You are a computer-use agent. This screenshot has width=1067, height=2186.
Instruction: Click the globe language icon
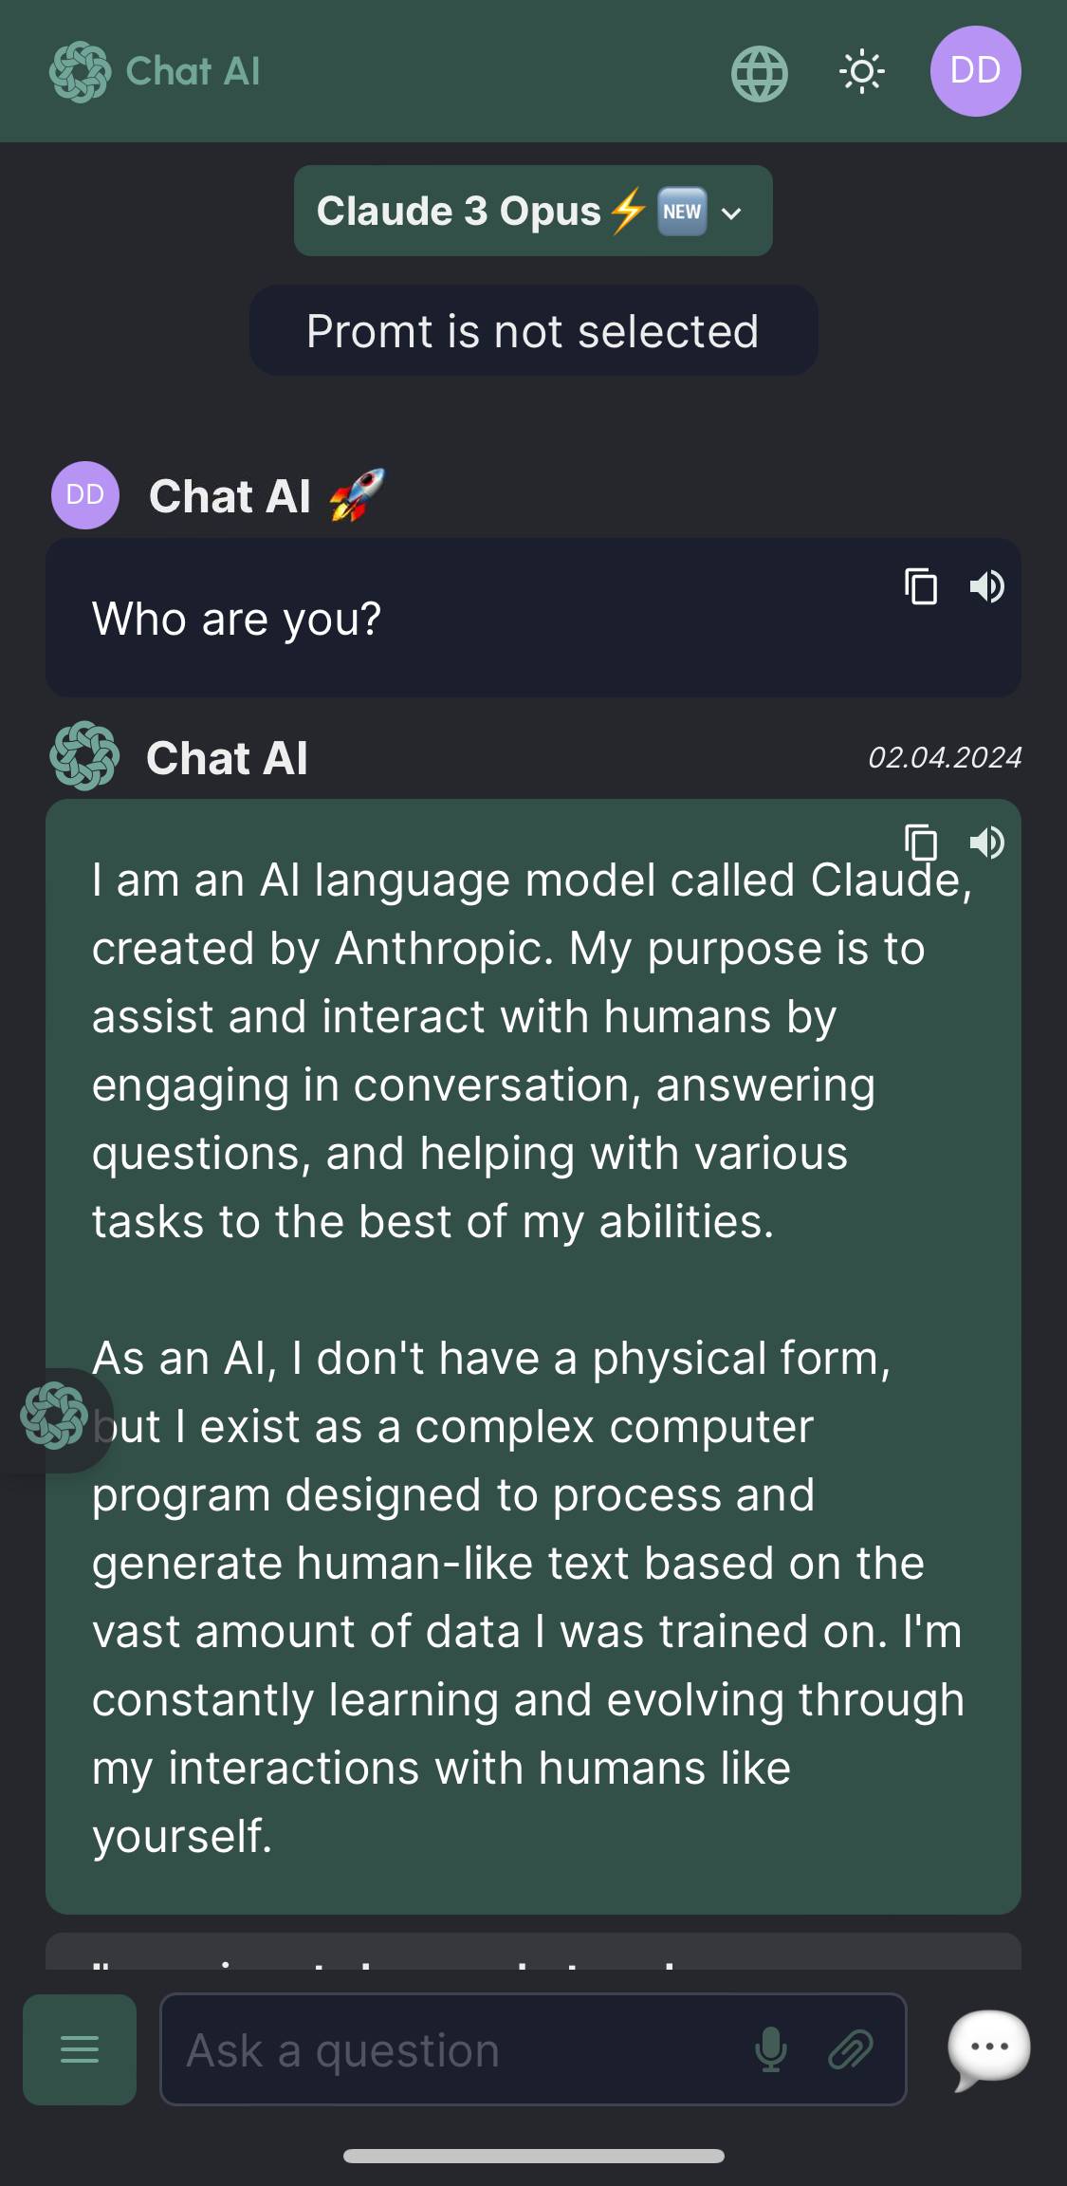pos(759,73)
